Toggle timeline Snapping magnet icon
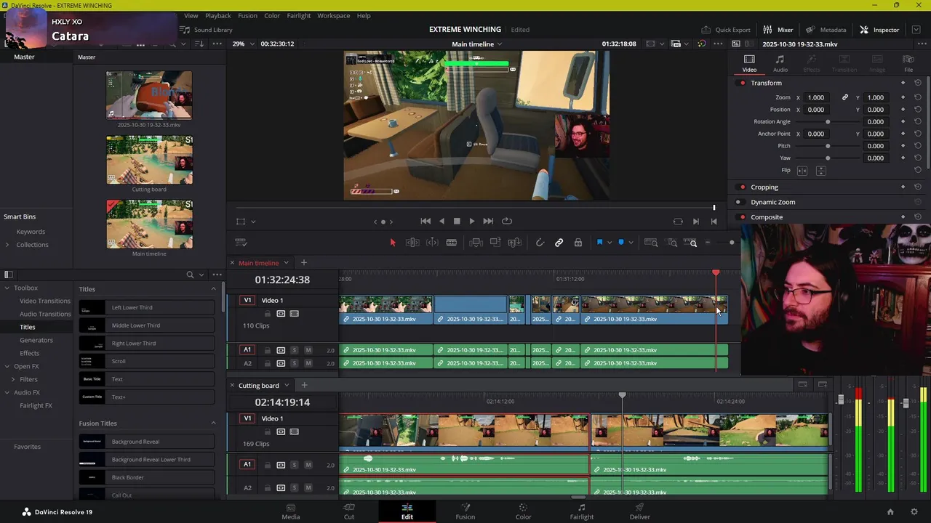This screenshot has width=931, height=523. 540,243
